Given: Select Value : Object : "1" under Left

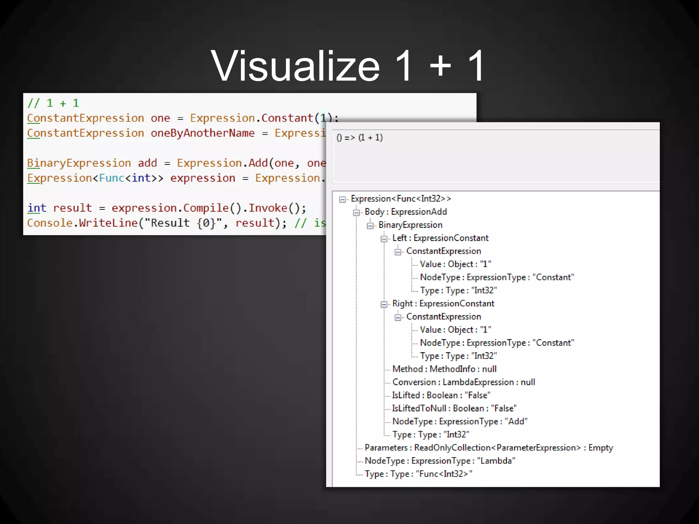Looking at the screenshot, I should [455, 264].
